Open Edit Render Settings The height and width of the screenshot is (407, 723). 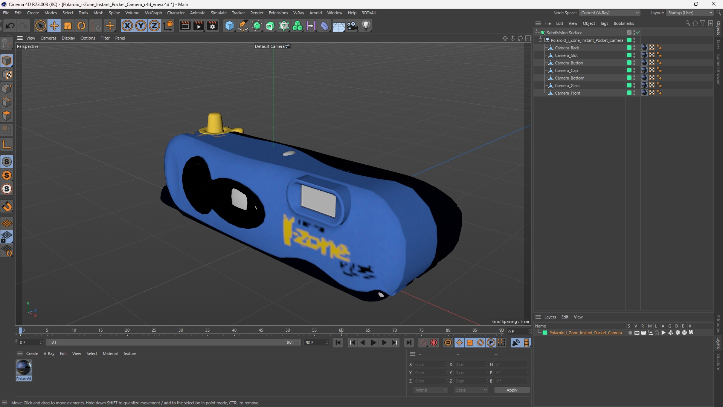coord(212,26)
